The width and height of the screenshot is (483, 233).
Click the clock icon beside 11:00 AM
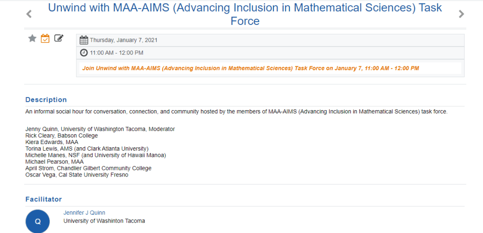point(84,53)
